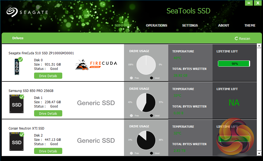The image size is (263, 161).
Task: Click the scrollbar down arrow
Action: [x=259, y=153]
